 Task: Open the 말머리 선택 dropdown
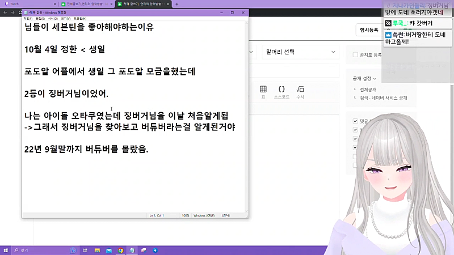point(301,52)
